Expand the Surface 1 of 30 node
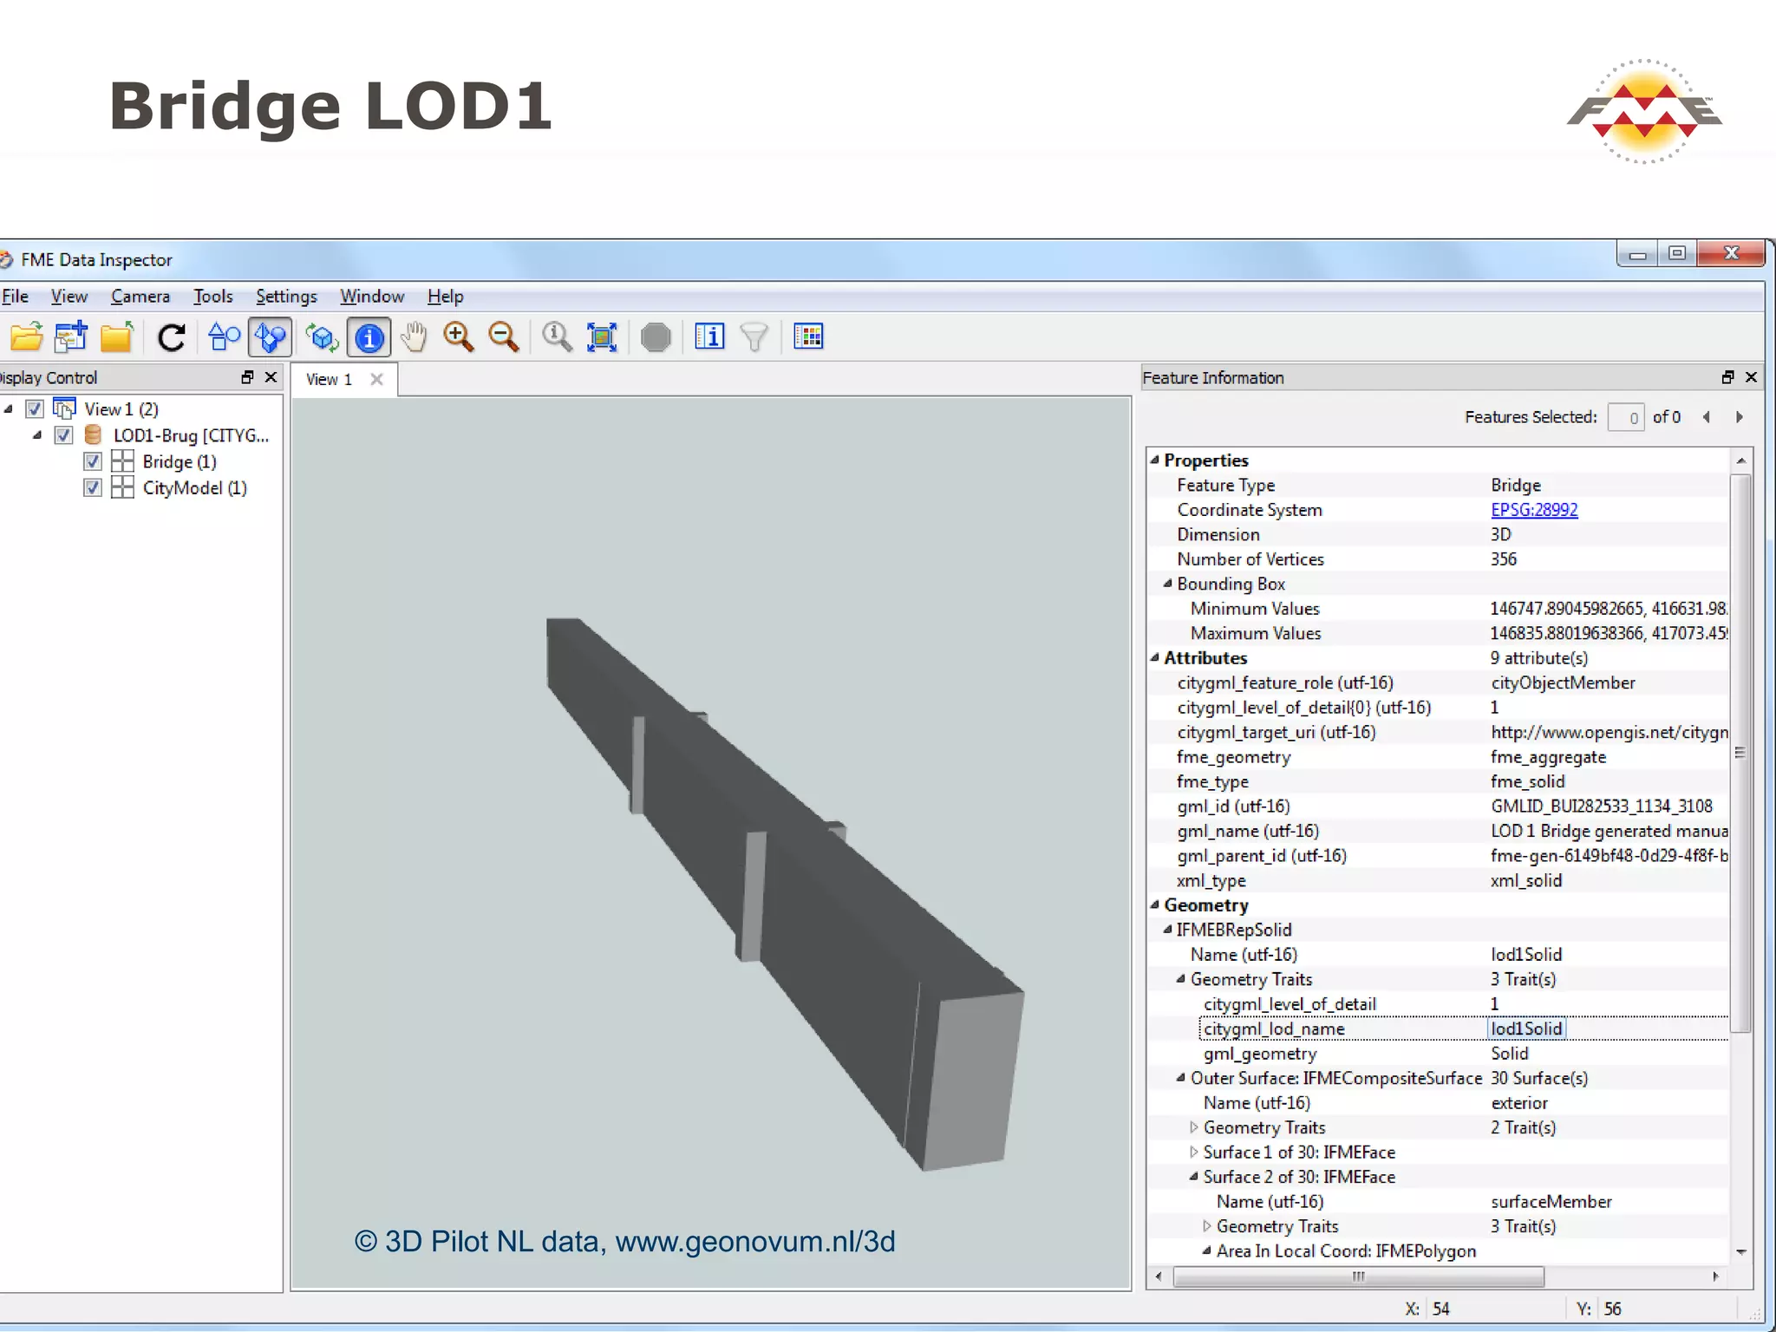This screenshot has height=1332, width=1776. point(1194,1152)
